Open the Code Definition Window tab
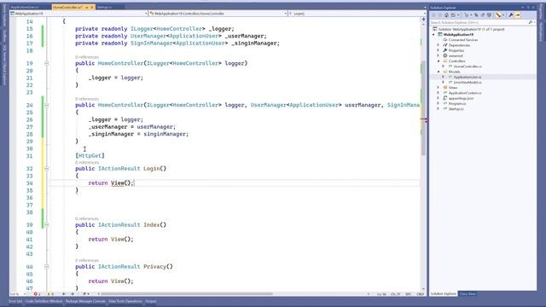Viewport: 546px width, 307px height. click(x=44, y=301)
